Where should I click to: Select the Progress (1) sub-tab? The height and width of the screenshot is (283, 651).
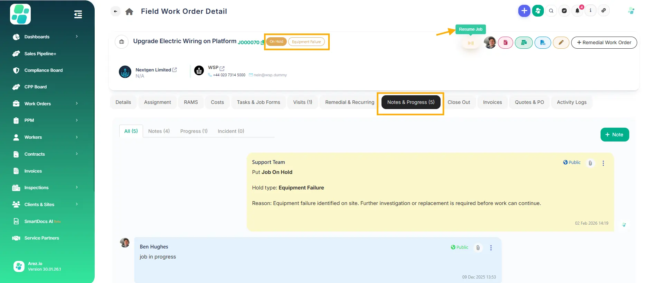coord(194,131)
